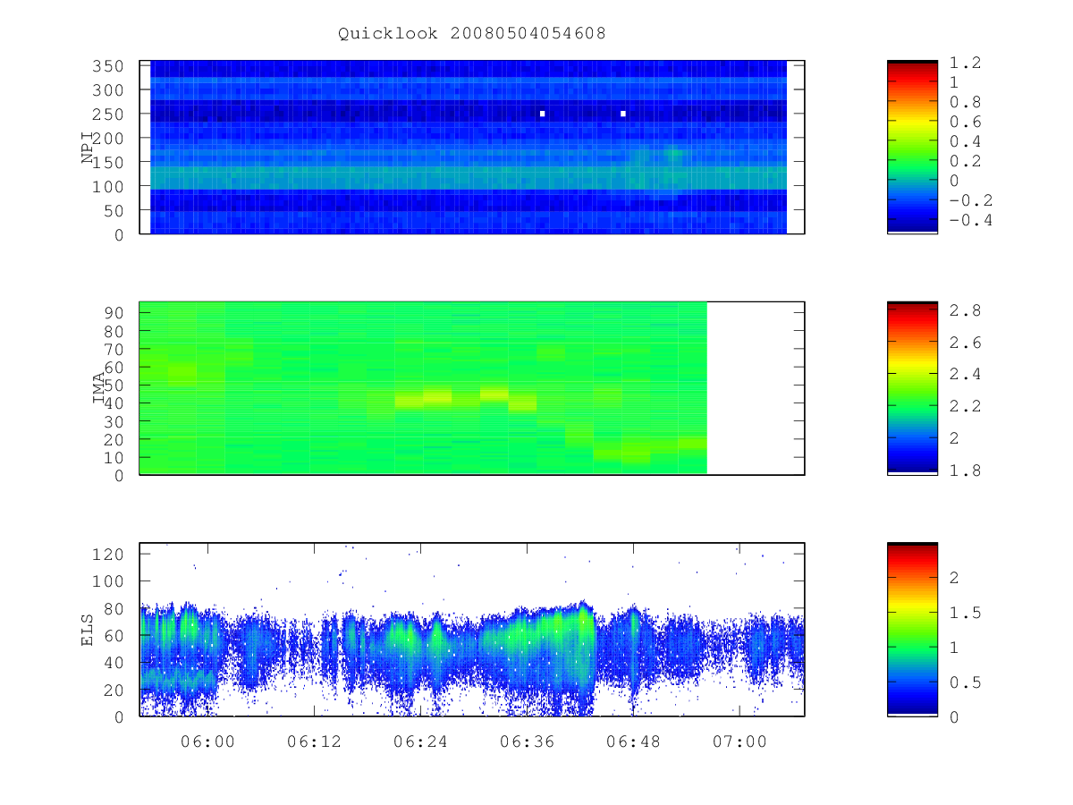Click the 2.8 label on IMA colorbar
Image resolution: width=1073 pixels, height=805 pixels.
coord(965,310)
